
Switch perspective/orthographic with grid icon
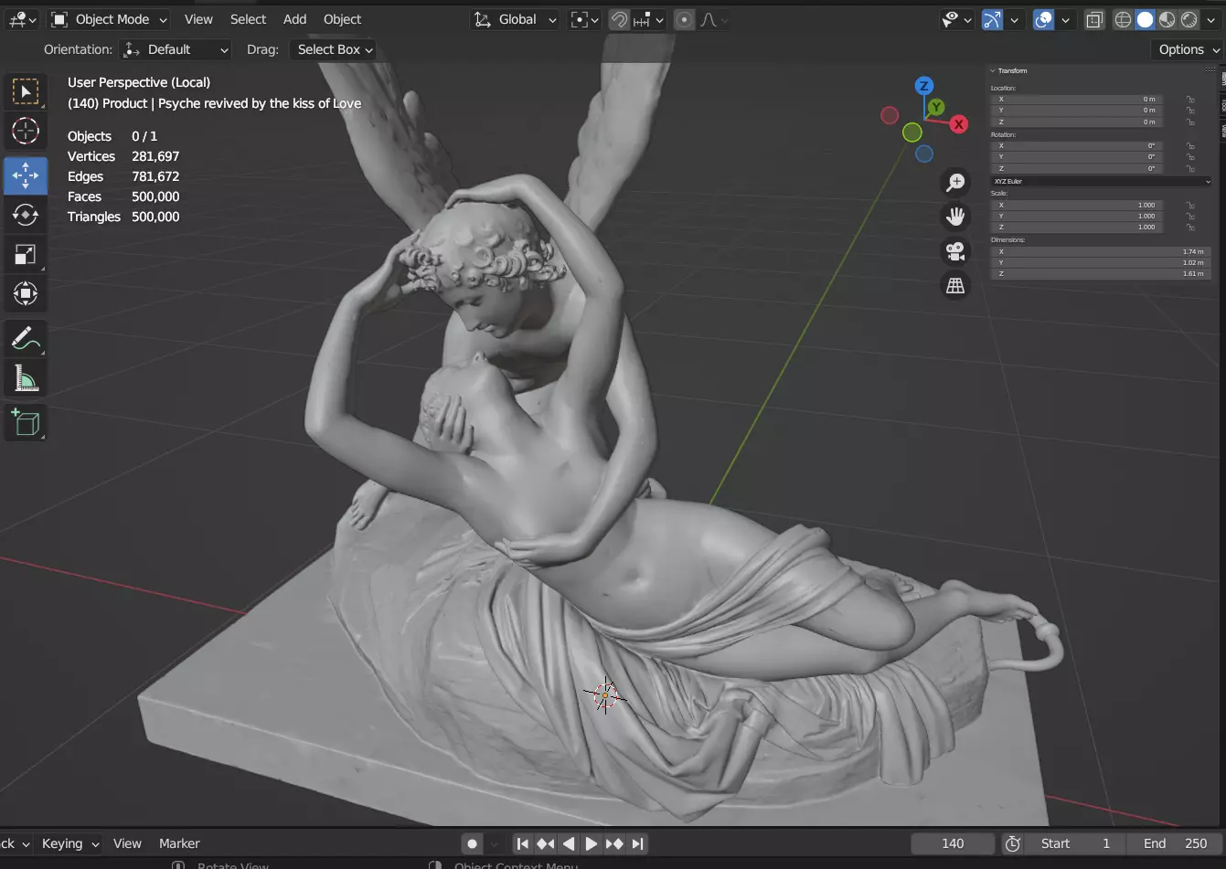(955, 285)
